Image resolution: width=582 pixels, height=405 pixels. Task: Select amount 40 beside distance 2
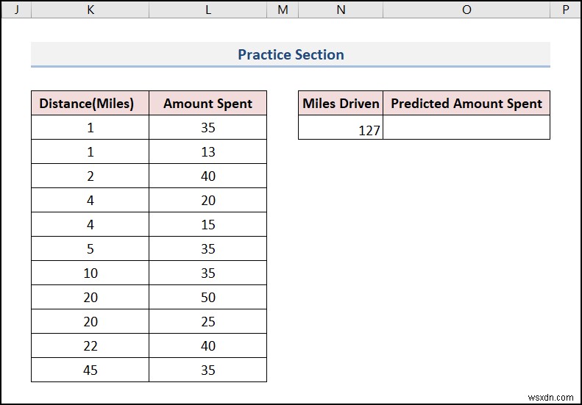tap(207, 176)
